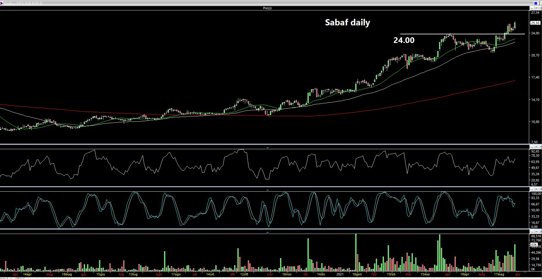
Task: Minimize the RSI indicator panel
Action: (x=532, y=147)
